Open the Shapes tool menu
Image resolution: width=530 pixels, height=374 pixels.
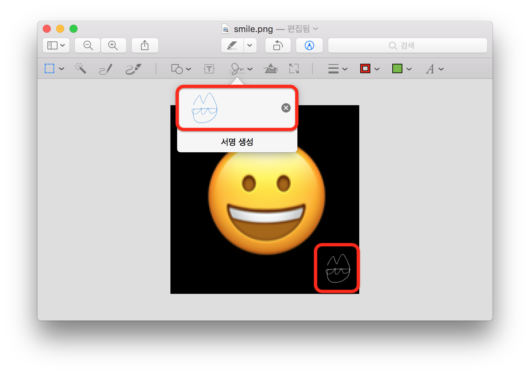point(177,69)
